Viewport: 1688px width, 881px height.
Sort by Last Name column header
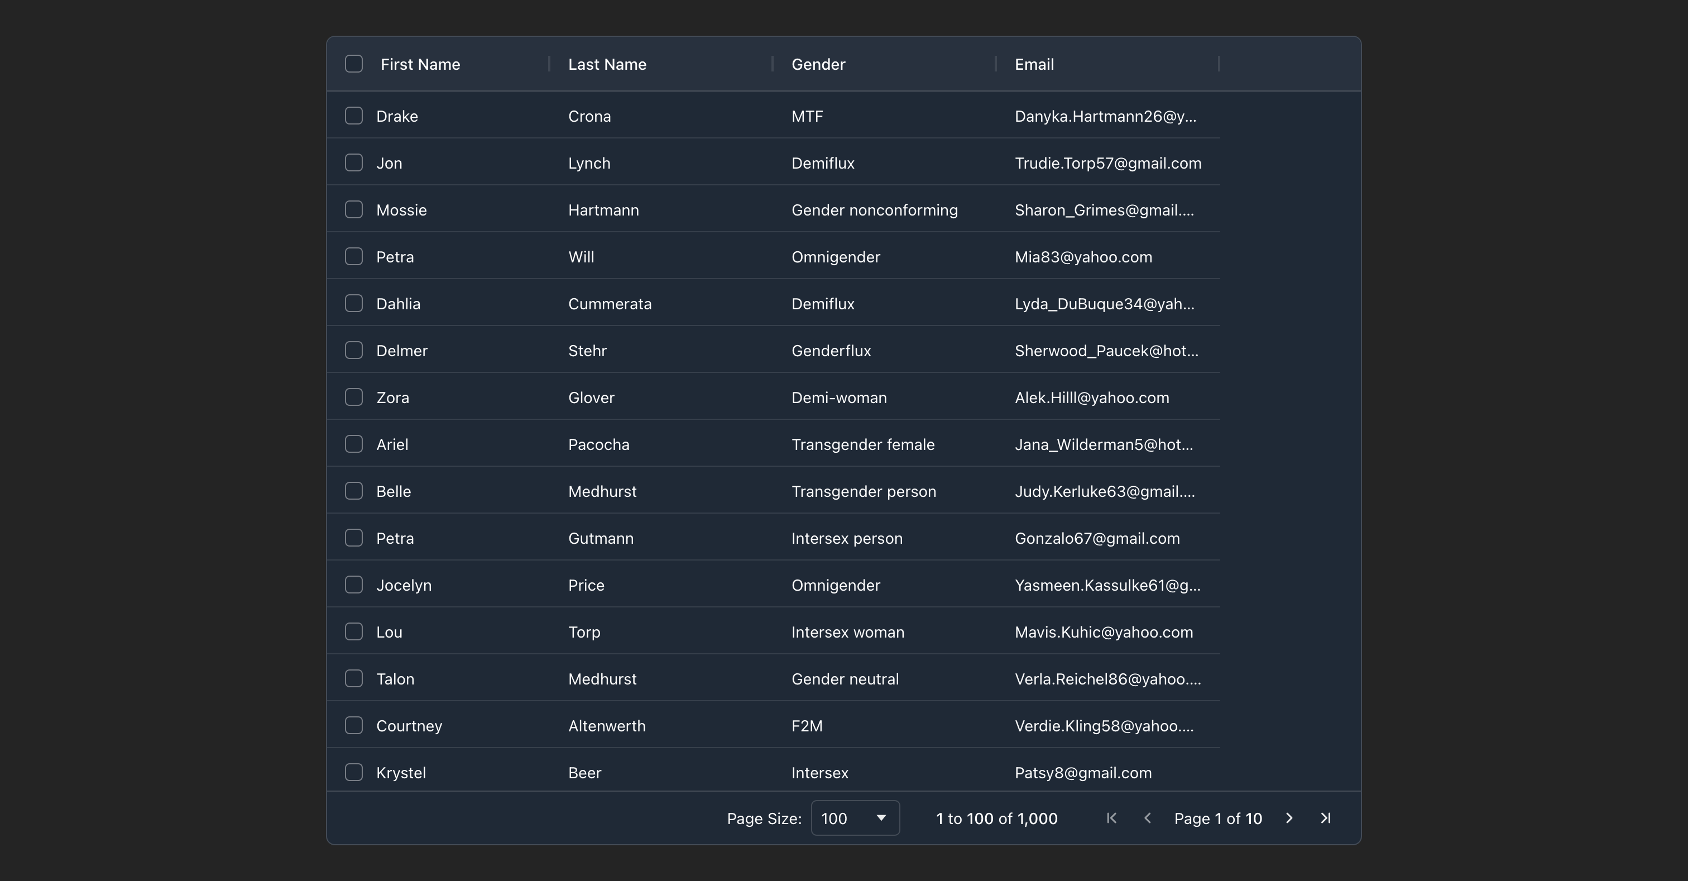coord(607,64)
